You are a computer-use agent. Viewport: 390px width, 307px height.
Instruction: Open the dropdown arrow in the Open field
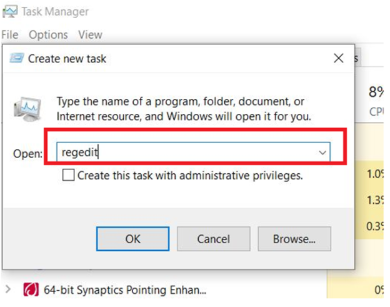tap(322, 152)
